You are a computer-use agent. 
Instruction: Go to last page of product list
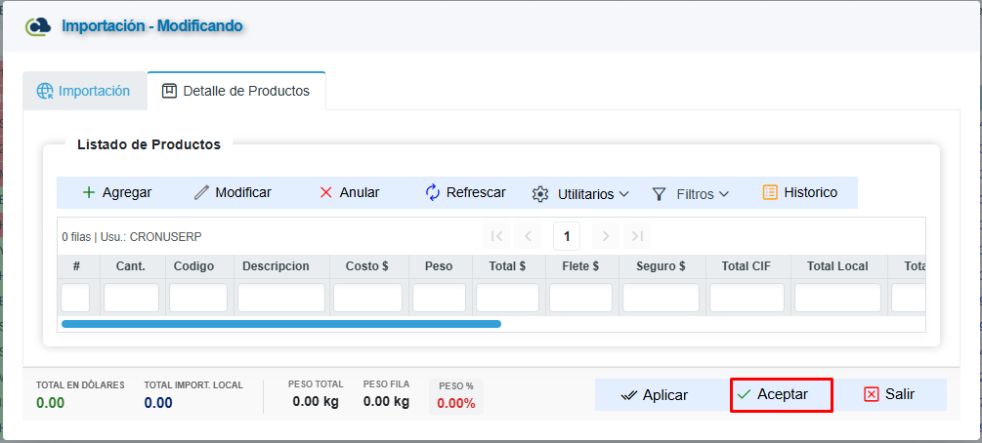tap(637, 236)
